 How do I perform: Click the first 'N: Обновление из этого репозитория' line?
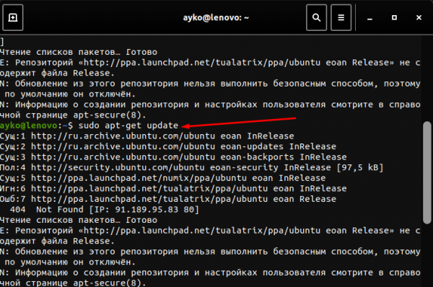pos(210,84)
